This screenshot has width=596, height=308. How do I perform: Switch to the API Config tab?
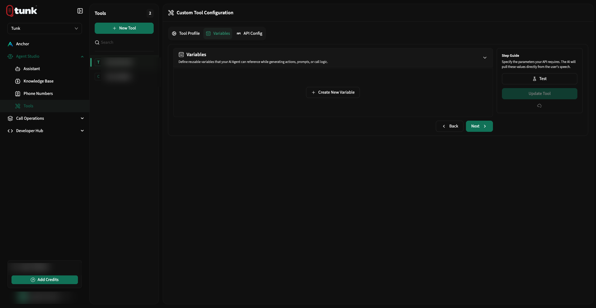pyautogui.click(x=250, y=33)
